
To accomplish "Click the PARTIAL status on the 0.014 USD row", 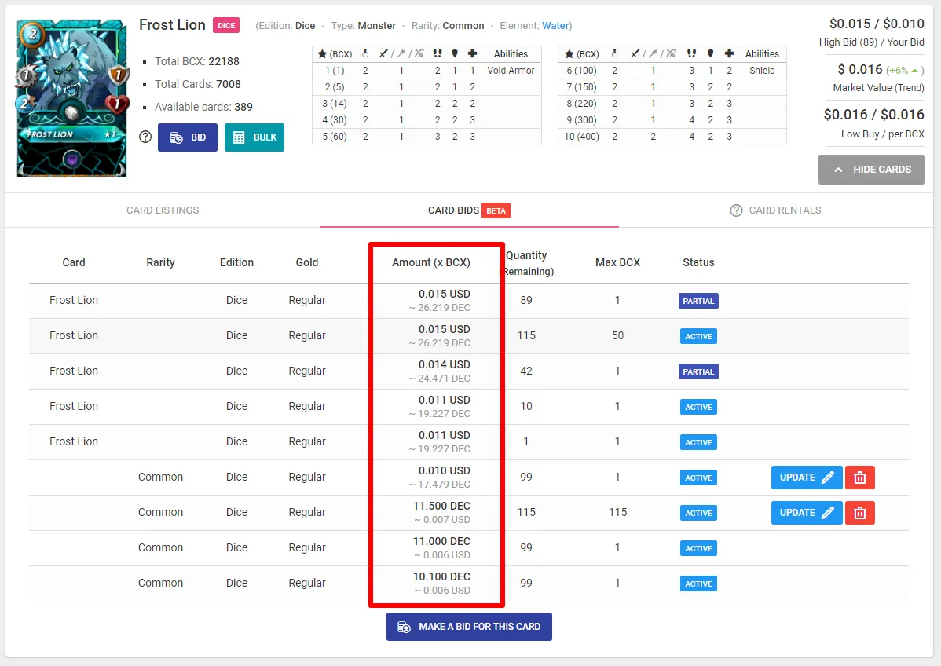I will point(698,372).
